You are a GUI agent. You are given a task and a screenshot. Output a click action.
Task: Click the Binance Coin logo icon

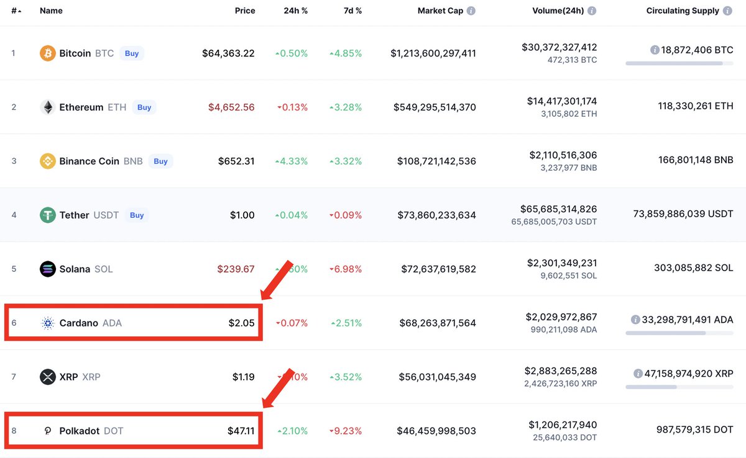(48, 161)
